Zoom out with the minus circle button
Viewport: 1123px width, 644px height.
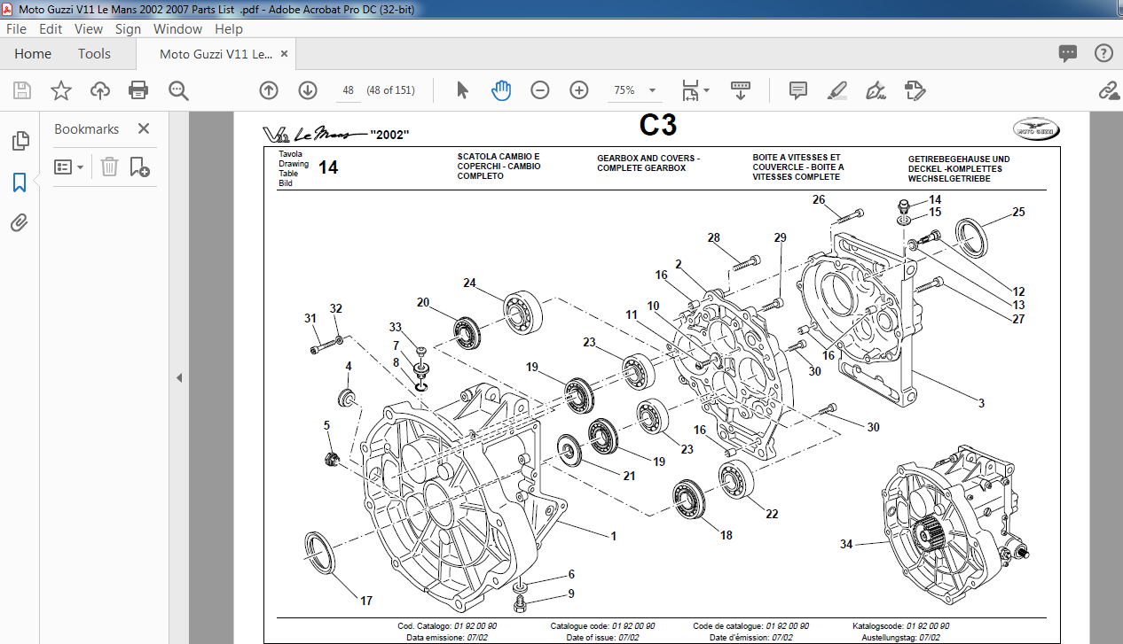tap(540, 90)
